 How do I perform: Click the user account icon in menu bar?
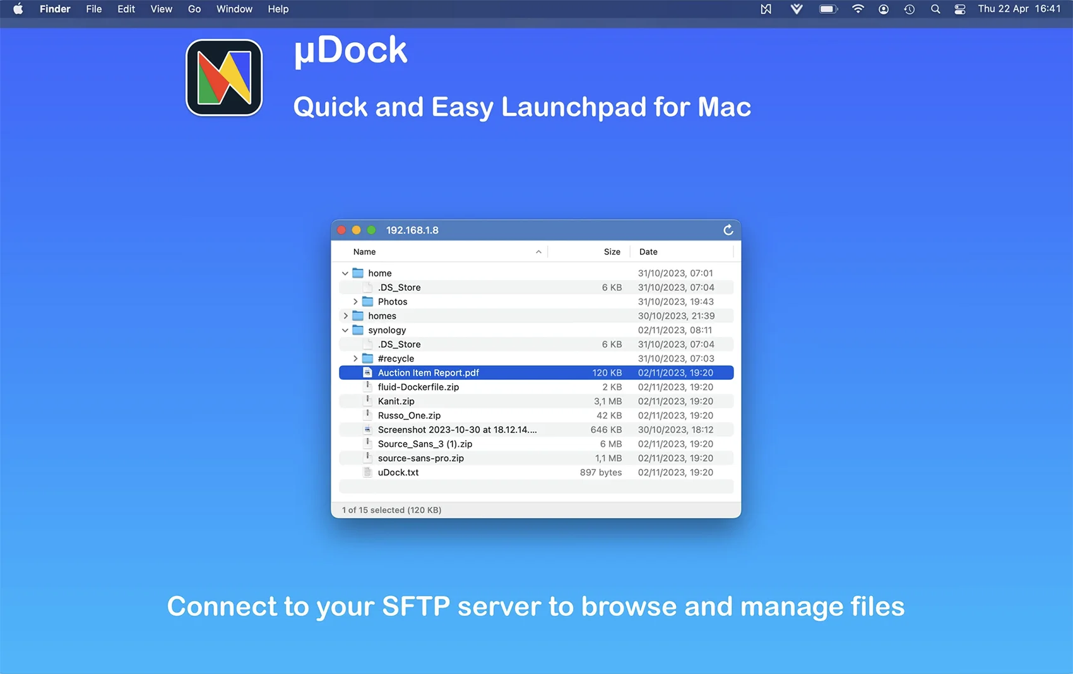[884, 9]
